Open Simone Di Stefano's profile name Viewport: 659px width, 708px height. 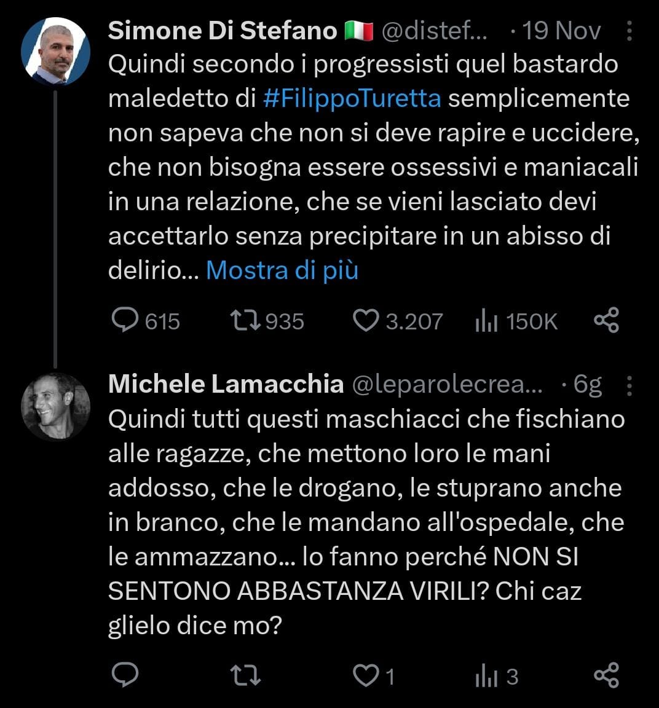coord(223,31)
